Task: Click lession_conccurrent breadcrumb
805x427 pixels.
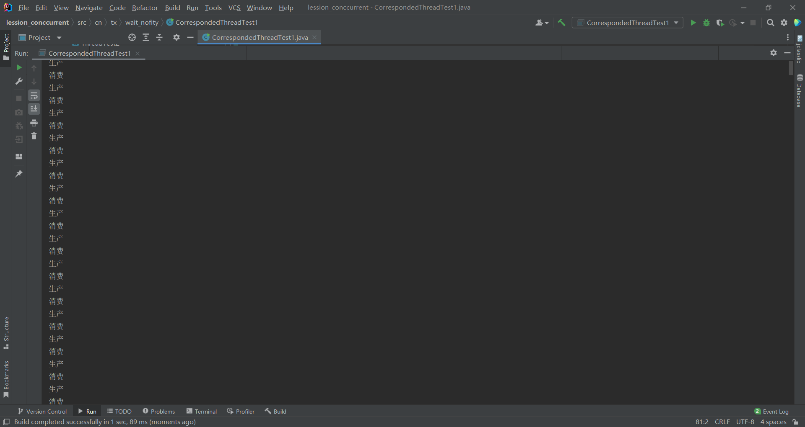Action: 37,23
